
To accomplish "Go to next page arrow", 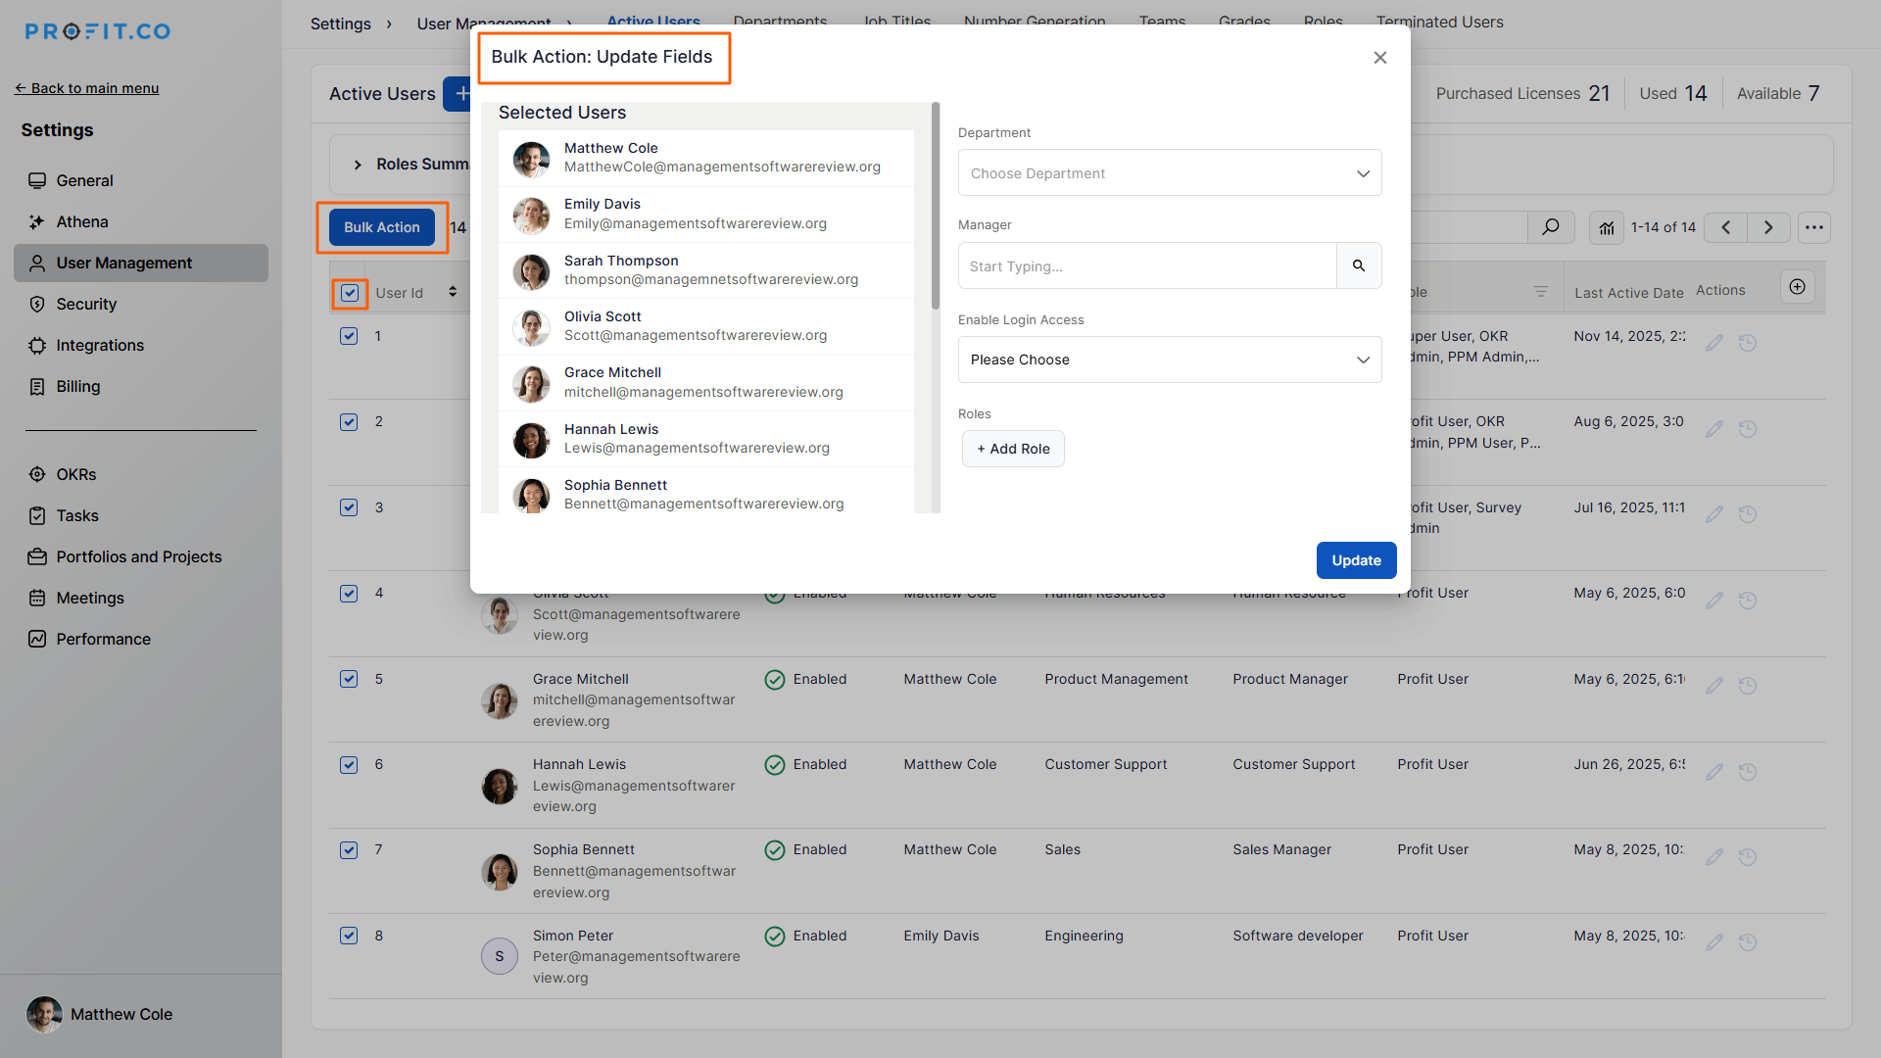I will coord(1768,227).
